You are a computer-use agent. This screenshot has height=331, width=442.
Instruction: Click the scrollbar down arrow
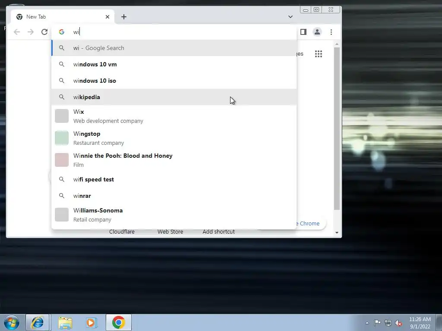(337, 233)
